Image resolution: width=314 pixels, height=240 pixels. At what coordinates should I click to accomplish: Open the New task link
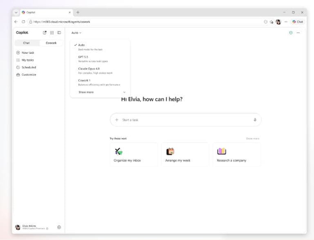[x=28, y=53]
